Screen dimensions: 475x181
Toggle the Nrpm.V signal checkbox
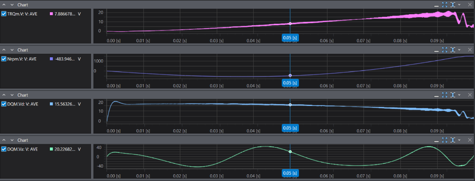(x=4, y=59)
